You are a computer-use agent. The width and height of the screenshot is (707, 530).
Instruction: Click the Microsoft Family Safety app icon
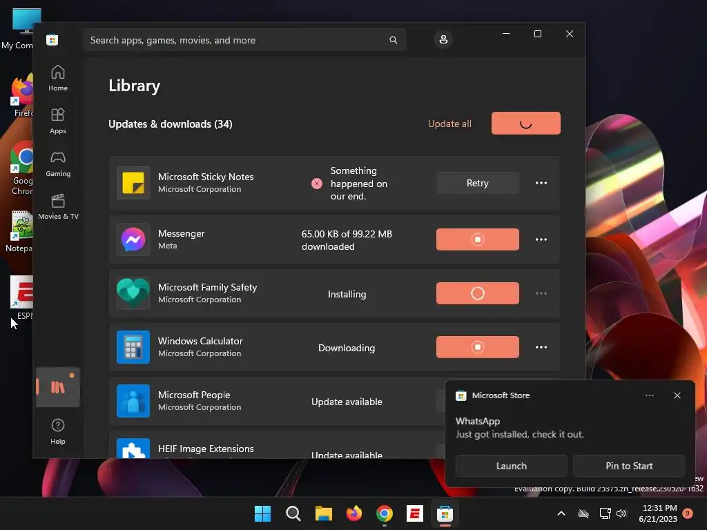click(x=133, y=293)
